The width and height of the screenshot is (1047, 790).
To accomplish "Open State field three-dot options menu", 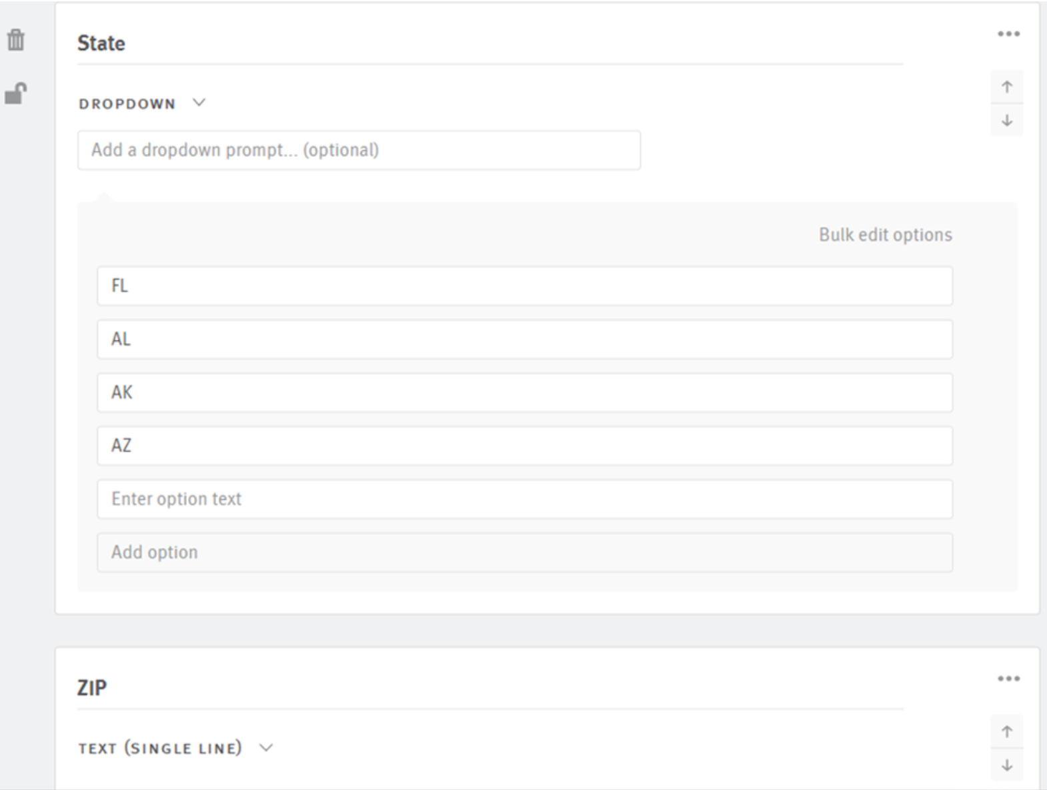I will [x=1008, y=34].
